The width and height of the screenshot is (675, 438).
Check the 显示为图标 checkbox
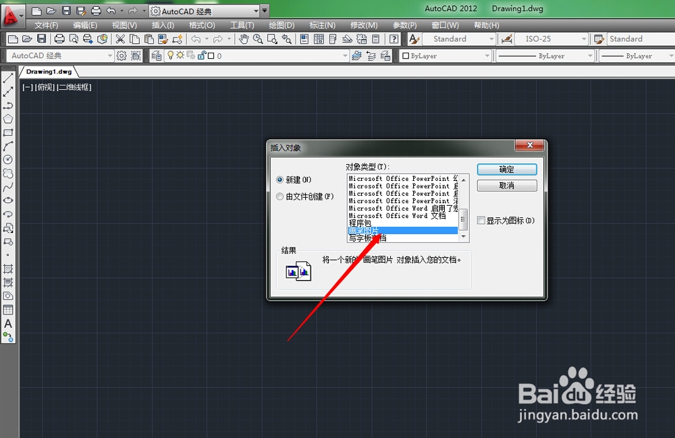(481, 220)
